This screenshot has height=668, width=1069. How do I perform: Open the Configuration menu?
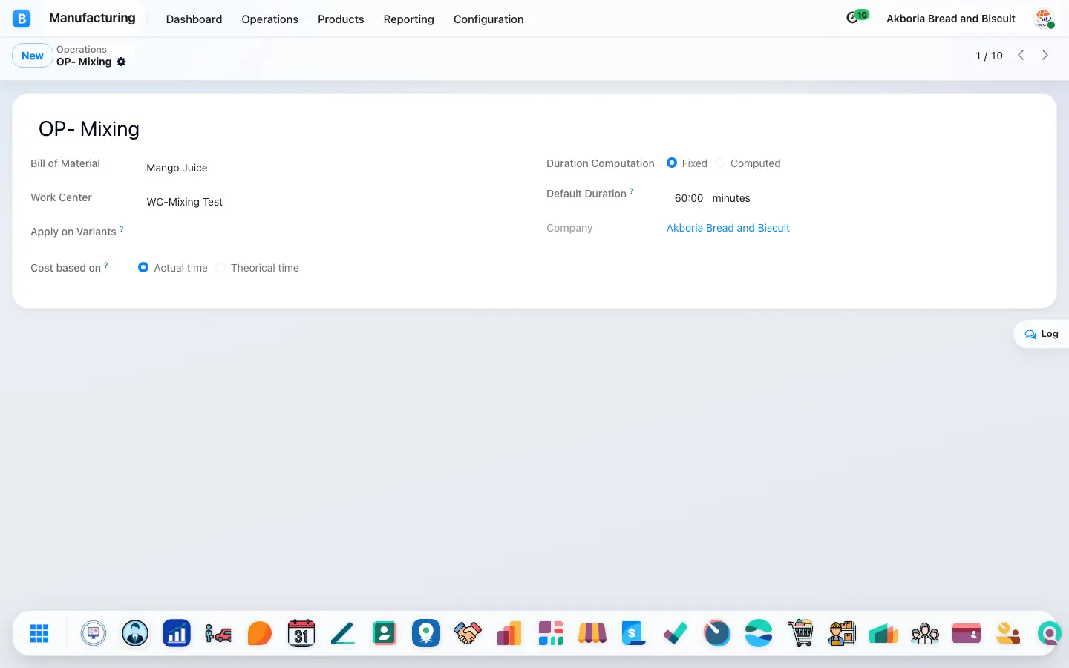tap(488, 19)
